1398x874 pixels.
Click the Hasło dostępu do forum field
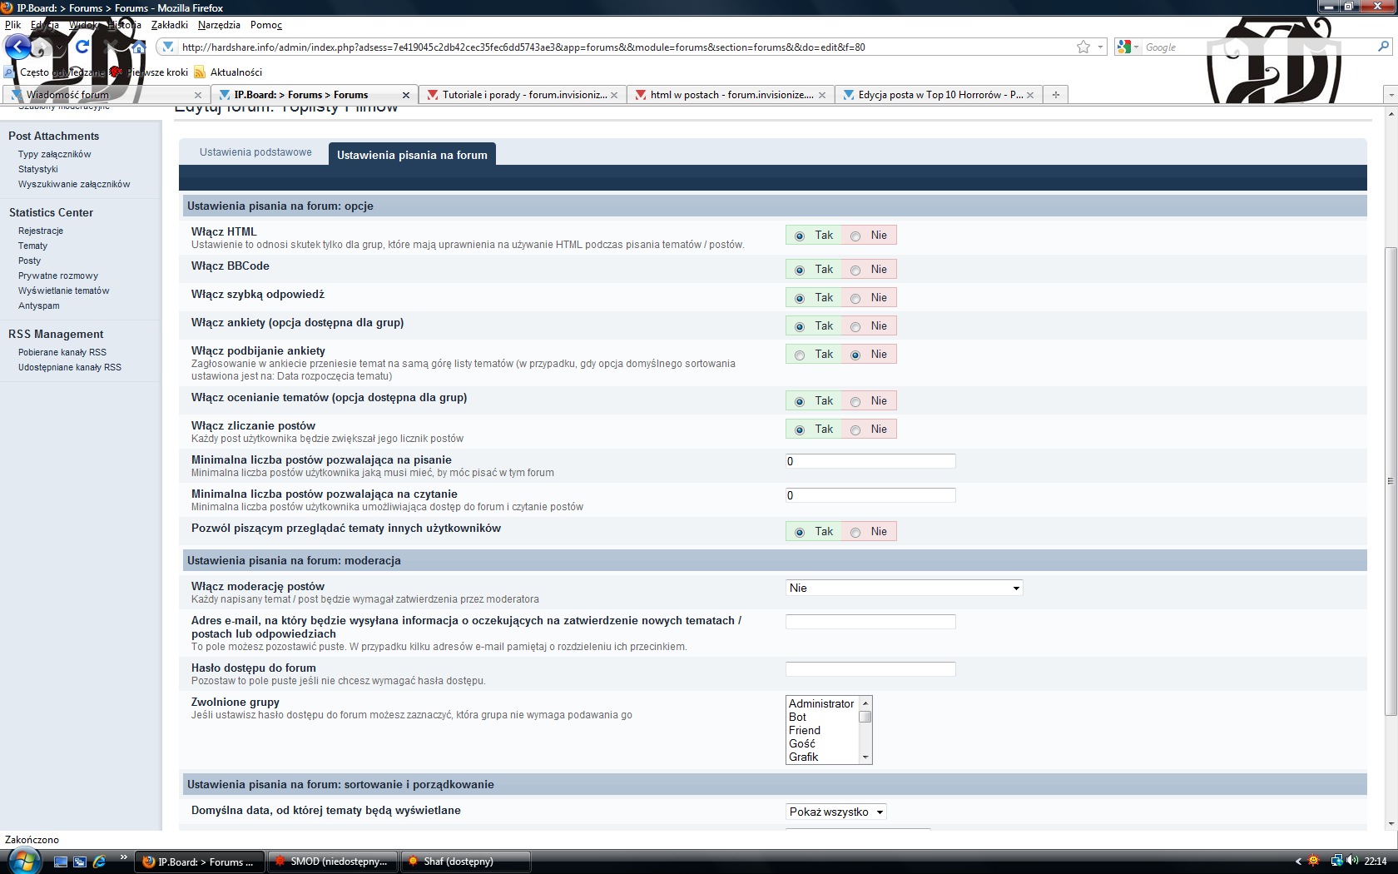870,669
